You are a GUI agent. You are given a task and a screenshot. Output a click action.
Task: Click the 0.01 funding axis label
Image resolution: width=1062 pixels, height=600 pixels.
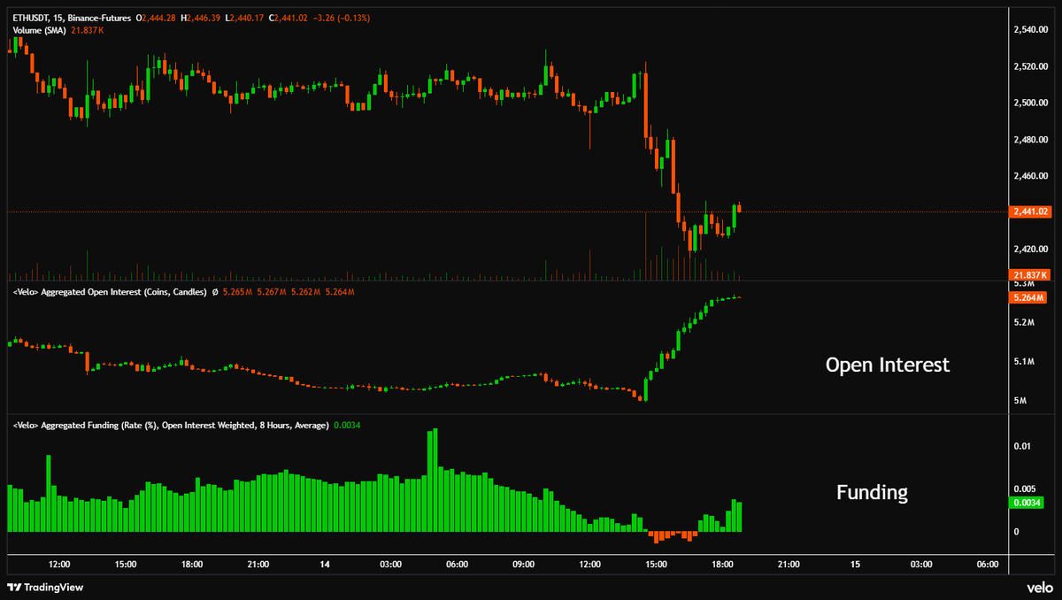(1021, 446)
